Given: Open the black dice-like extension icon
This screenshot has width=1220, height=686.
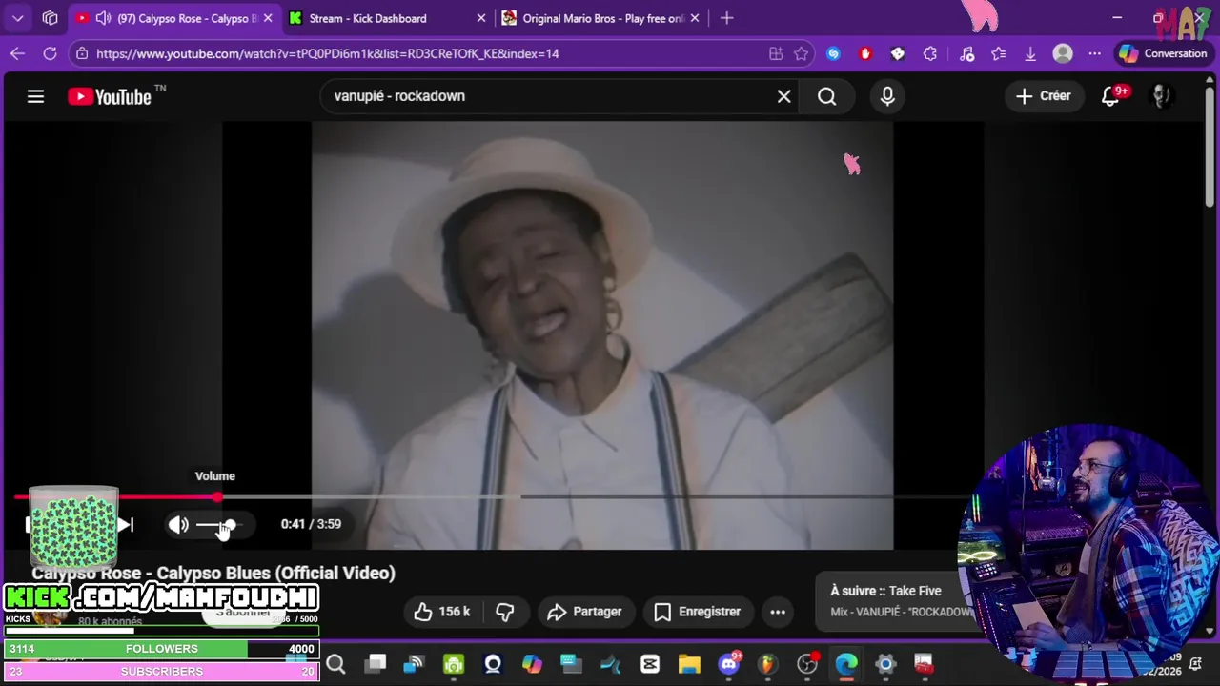Looking at the screenshot, I should (x=898, y=53).
